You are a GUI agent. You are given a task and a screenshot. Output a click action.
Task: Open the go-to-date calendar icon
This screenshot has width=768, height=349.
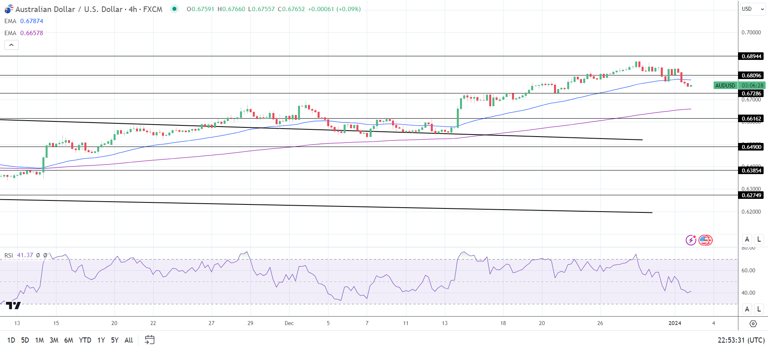[x=150, y=340]
